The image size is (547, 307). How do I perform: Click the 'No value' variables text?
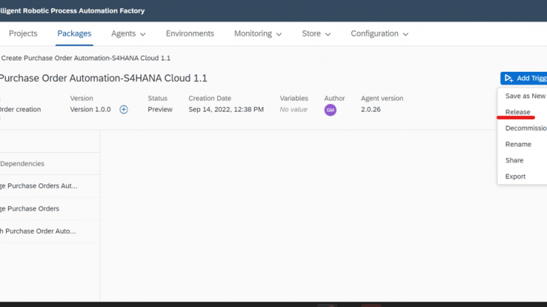tap(294, 109)
